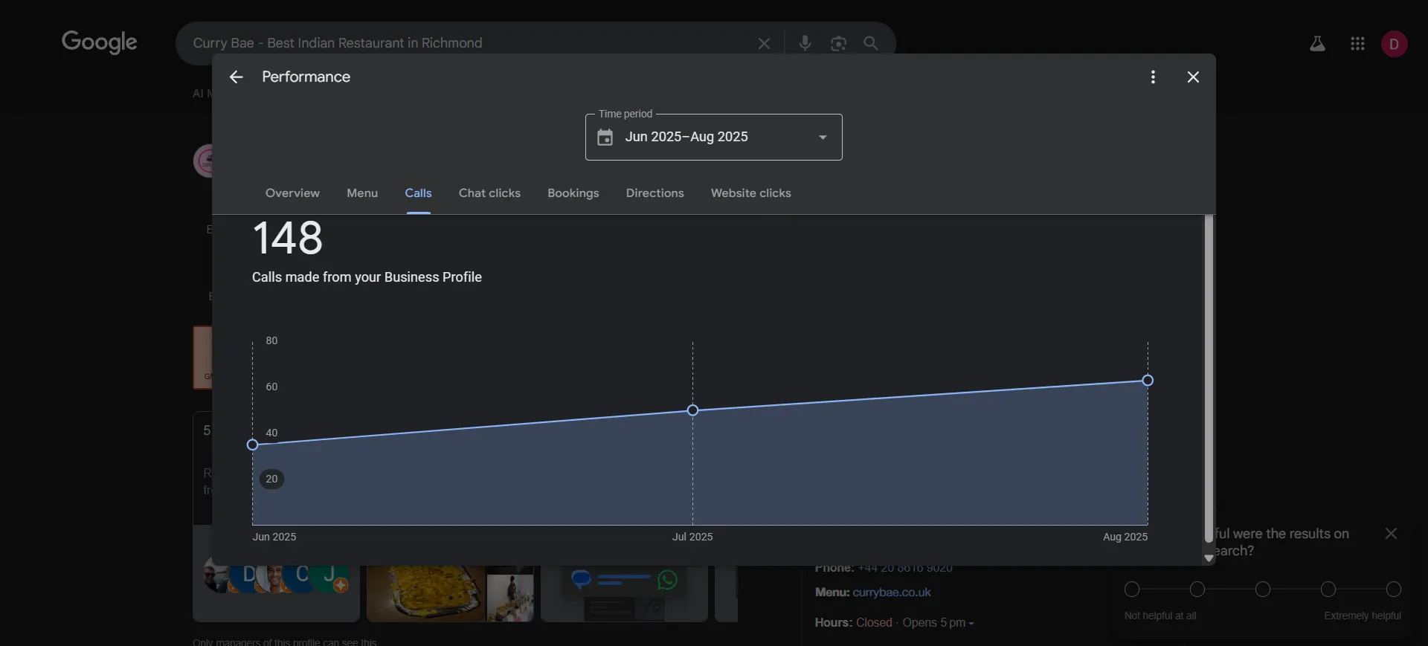
Task: Select the first 'Not helpful at all' radio
Action: point(1132,590)
